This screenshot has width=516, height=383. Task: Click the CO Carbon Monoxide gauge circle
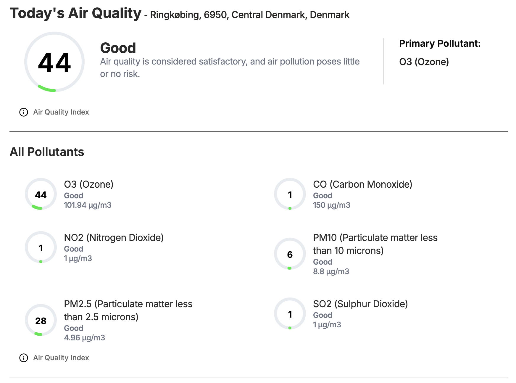click(290, 194)
